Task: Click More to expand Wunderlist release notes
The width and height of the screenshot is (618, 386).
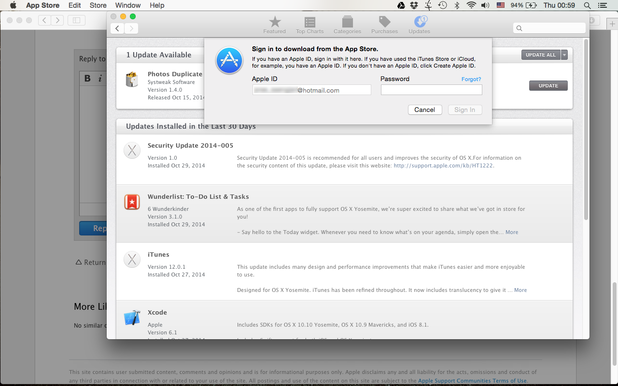Action: 511,232
